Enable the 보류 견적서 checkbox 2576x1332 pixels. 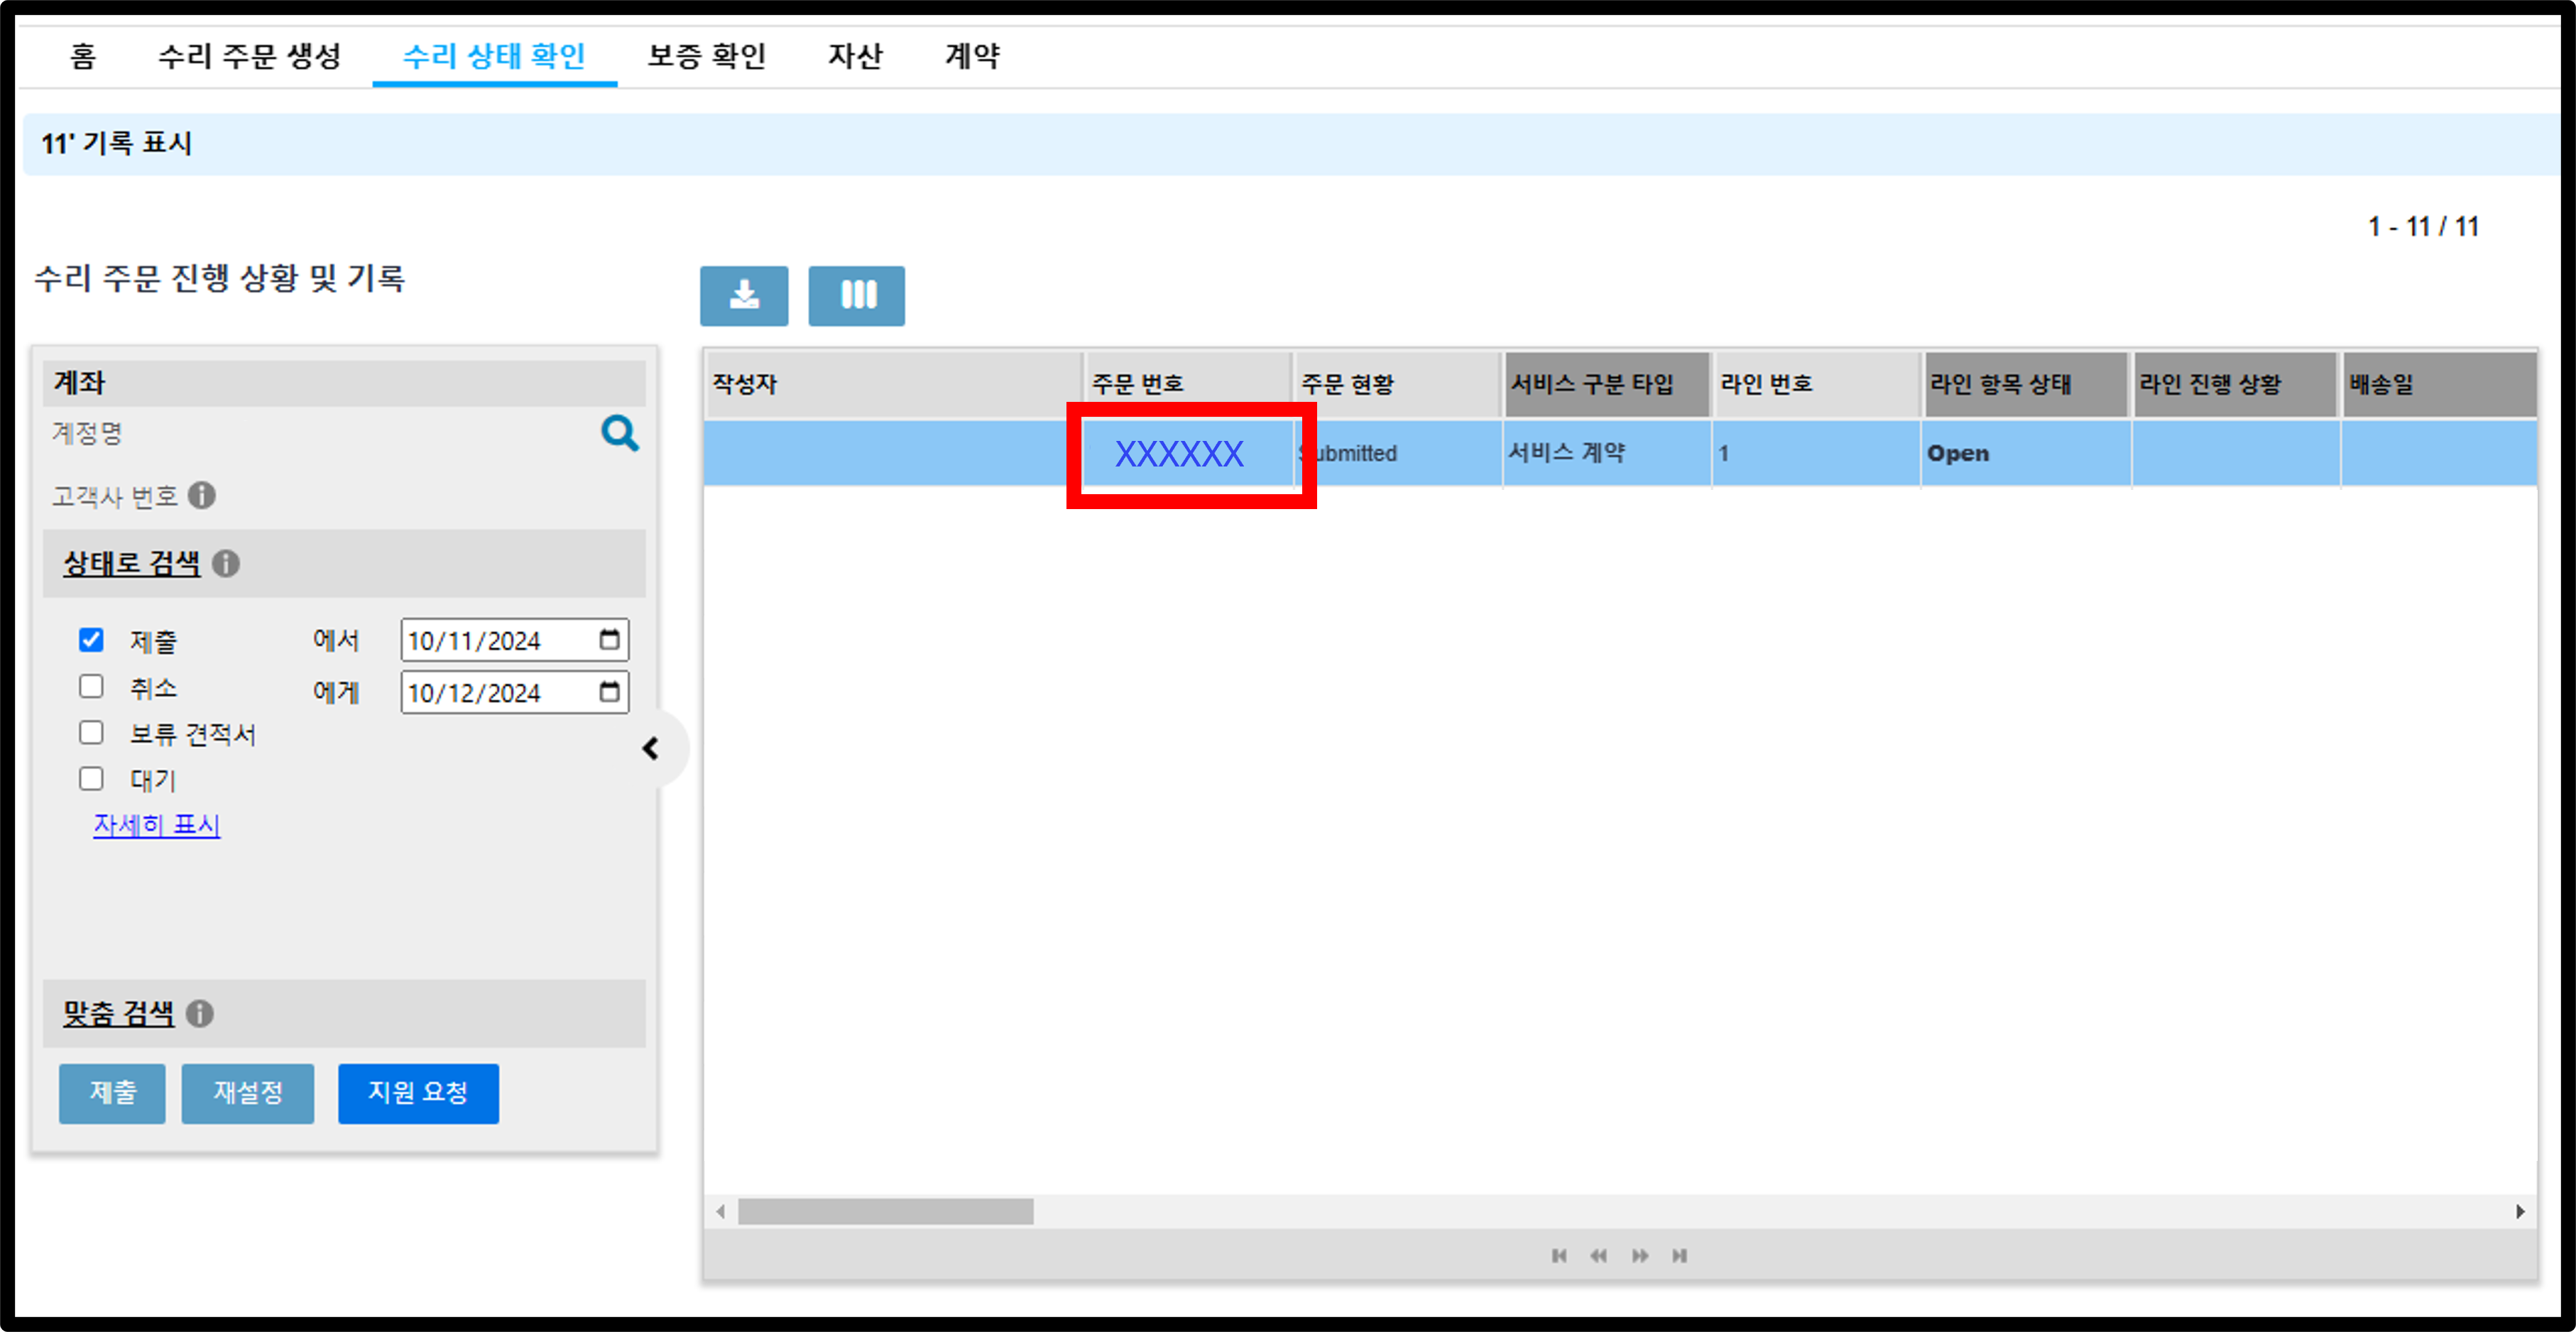click(x=91, y=732)
